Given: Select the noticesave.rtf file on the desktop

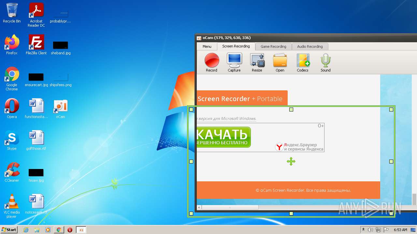Looking at the screenshot, I should pyautogui.click(x=36, y=204).
